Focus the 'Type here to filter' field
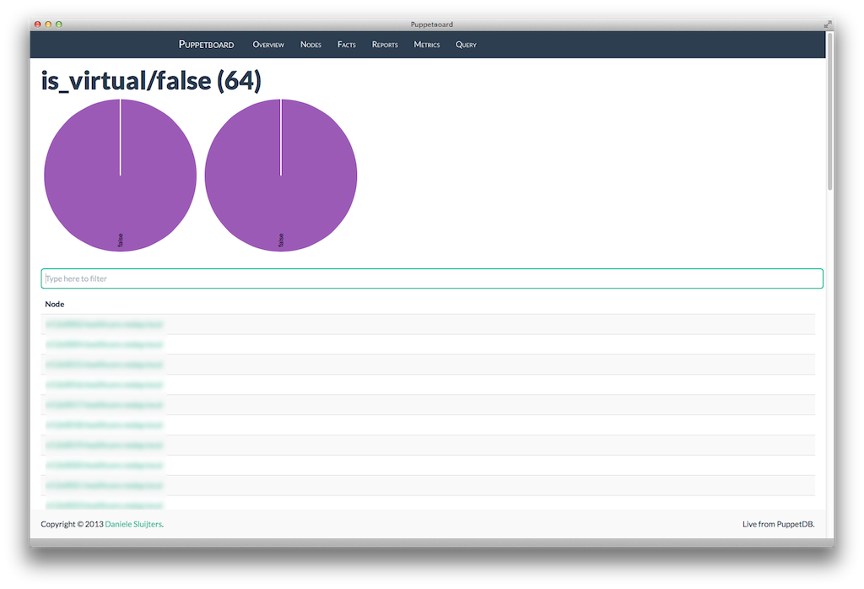Viewport: 864px width, 589px height. coord(431,278)
